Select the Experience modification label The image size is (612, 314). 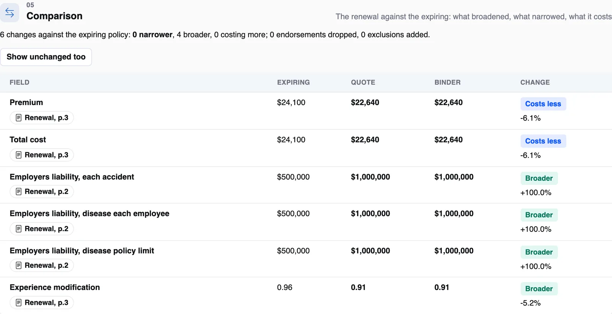click(x=55, y=287)
